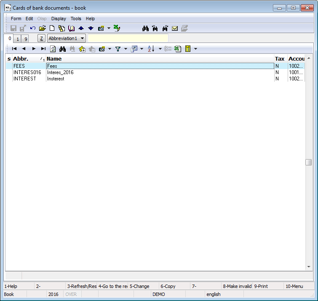
Task: Click the third binoculars icon in the top toolbar
Action: tap(165, 28)
